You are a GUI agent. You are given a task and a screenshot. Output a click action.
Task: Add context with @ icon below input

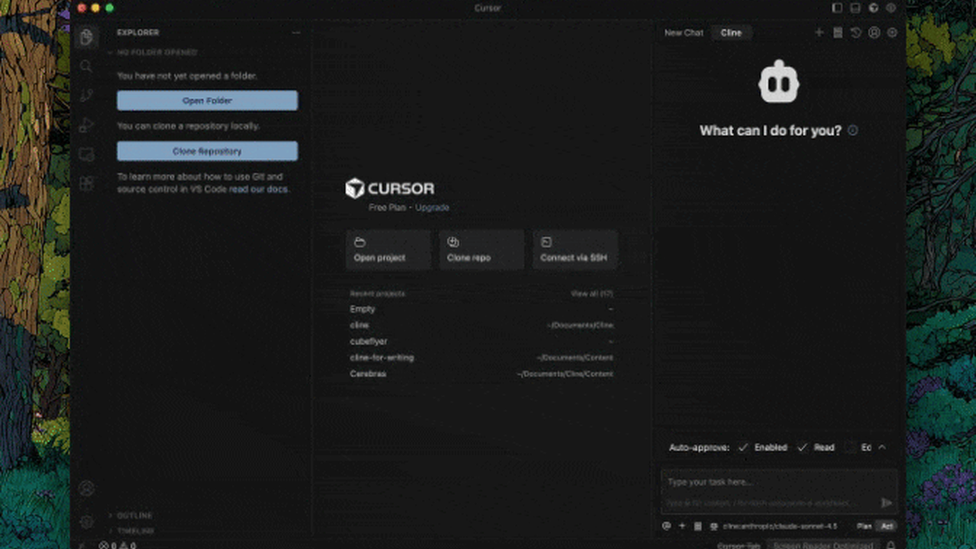[667, 527]
